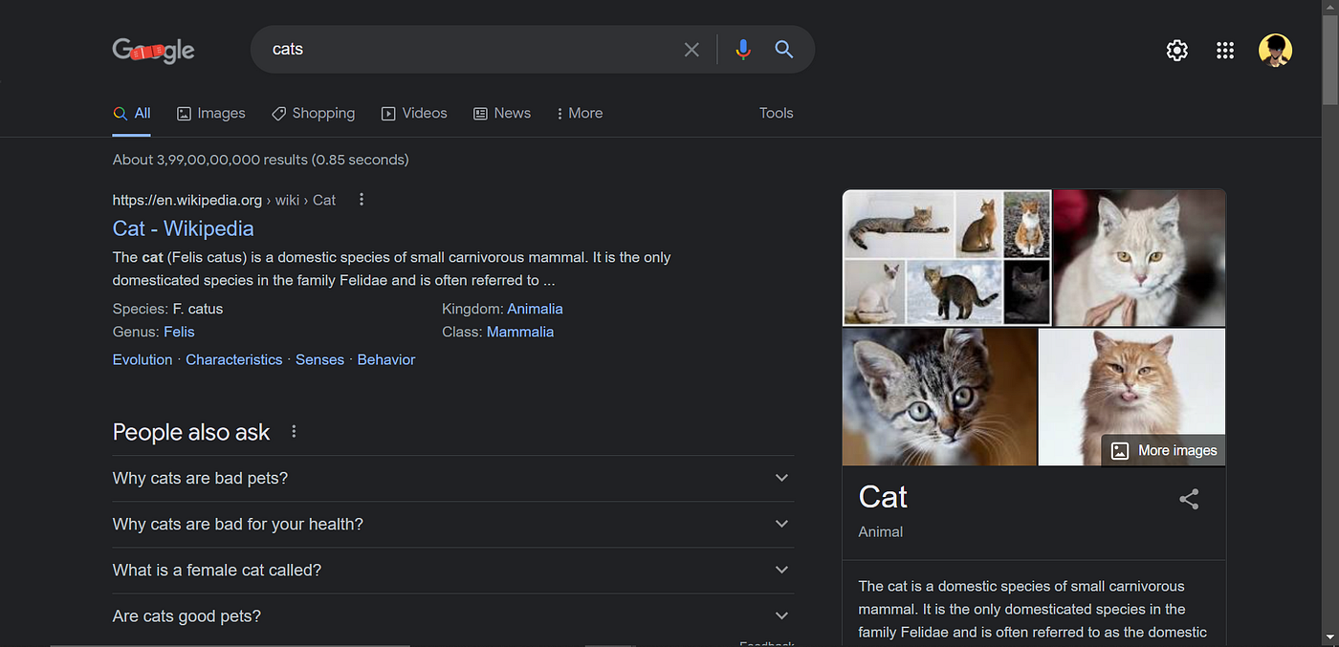Share the Cat knowledge panel
This screenshot has height=647, width=1339.
click(x=1189, y=499)
